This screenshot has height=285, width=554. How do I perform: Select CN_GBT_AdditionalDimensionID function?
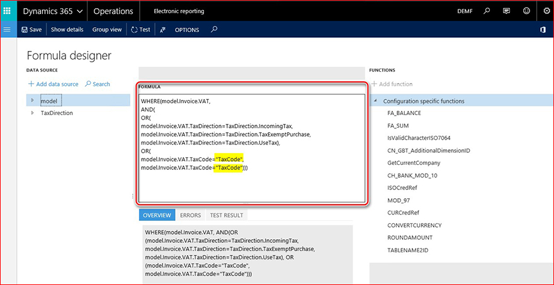(x=429, y=150)
